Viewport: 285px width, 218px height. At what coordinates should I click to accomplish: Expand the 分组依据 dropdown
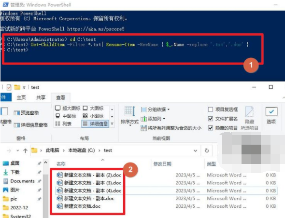tap(156, 109)
